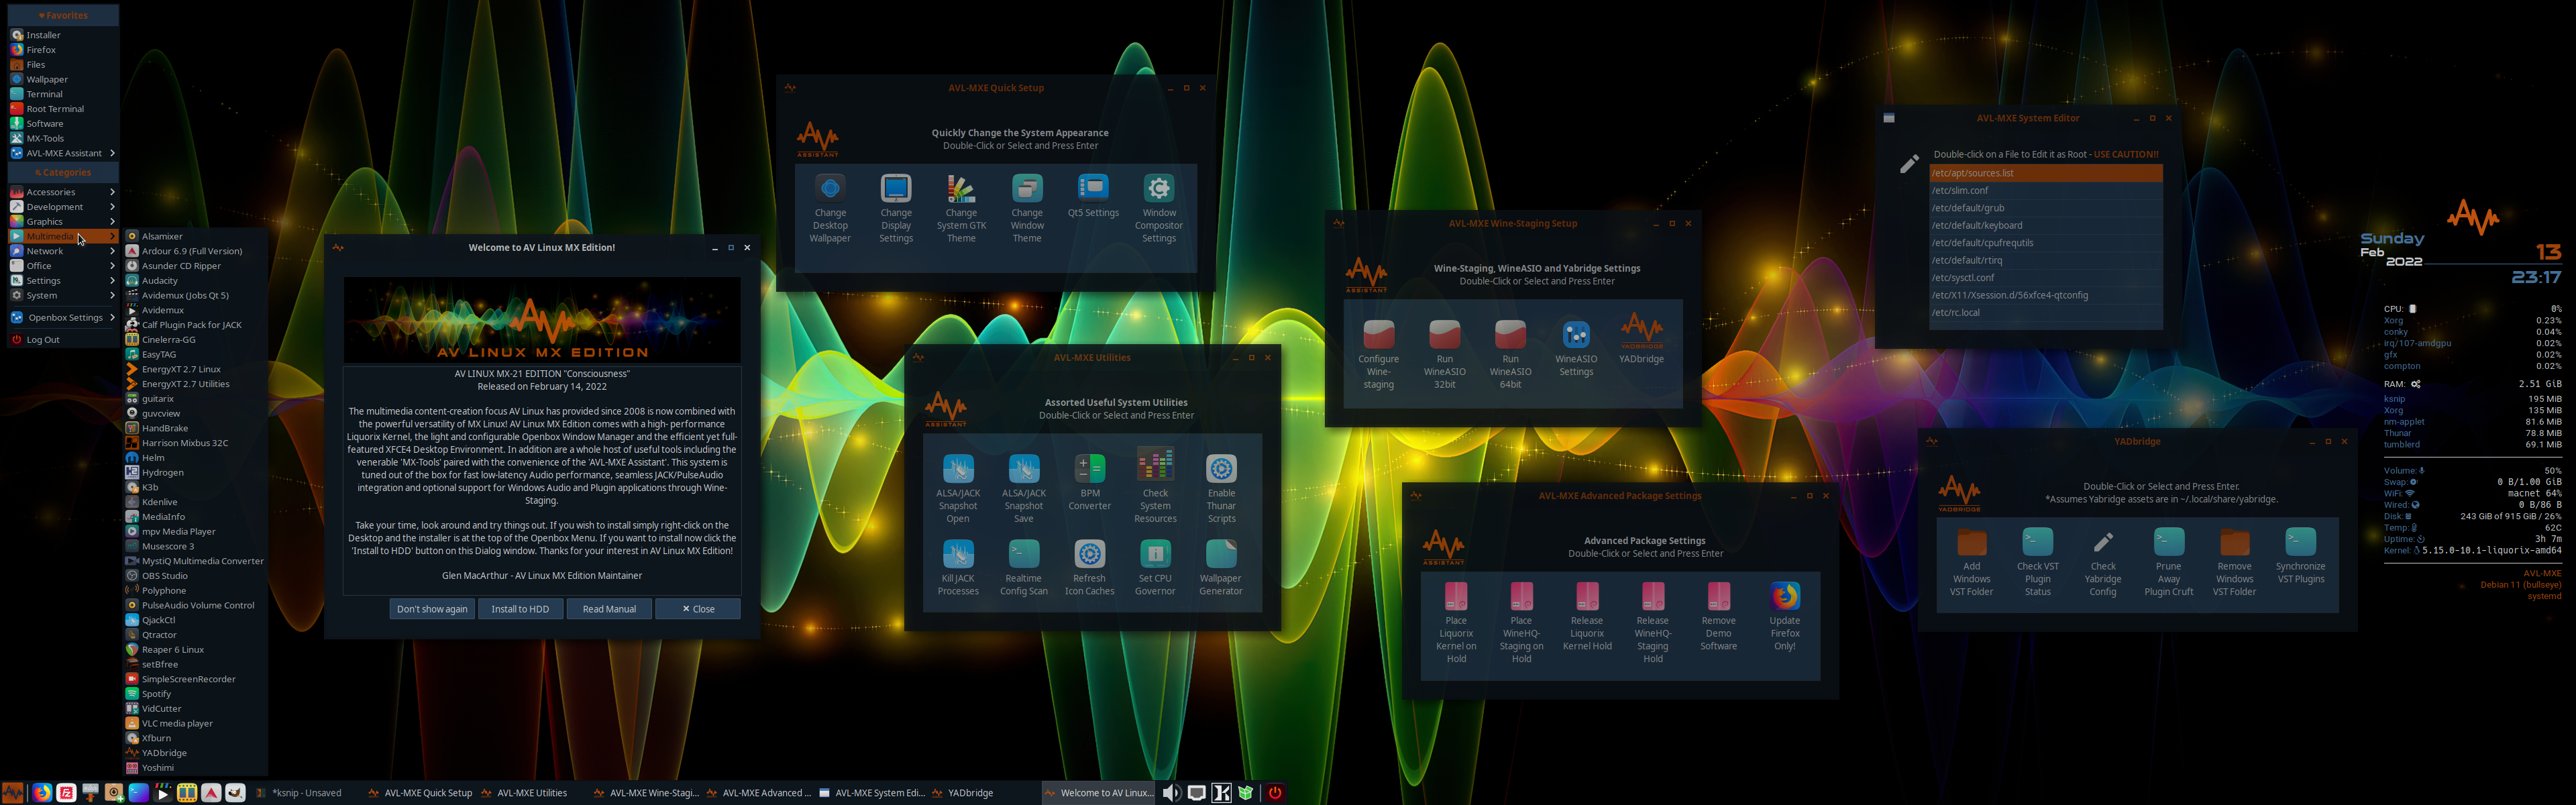The height and width of the screenshot is (805, 2576).
Task: Expand the Accessories category submenu
Action: [x=62, y=192]
